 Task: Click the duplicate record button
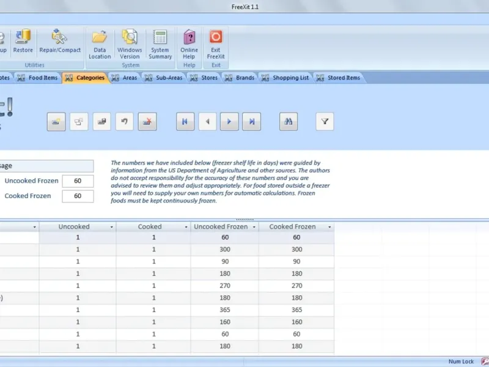79,122
